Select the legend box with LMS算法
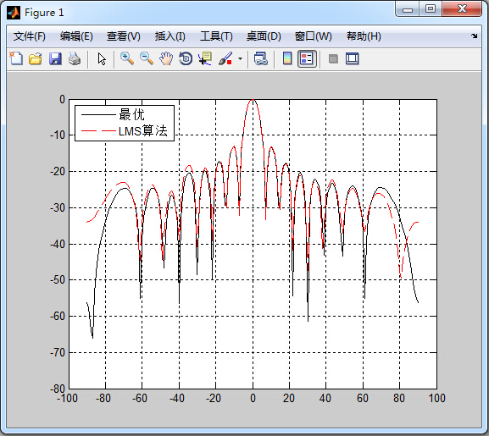Viewport: 489px width, 436px height. click(x=125, y=124)
